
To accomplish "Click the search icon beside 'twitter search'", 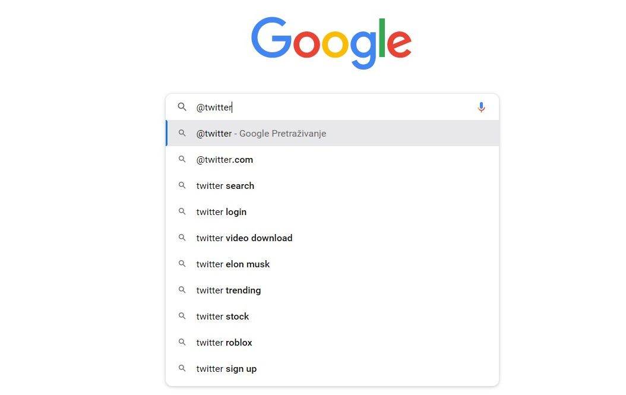I will pyautogui.click(x=182, y=185).
